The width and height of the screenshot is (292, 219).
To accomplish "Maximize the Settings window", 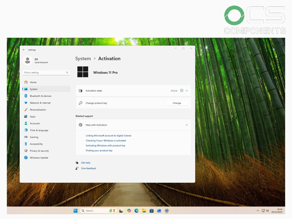I will tap(183, 48).
